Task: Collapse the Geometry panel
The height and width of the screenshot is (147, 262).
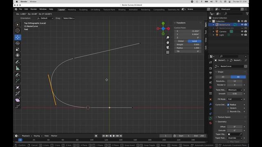Action: [x=222, y=122]
